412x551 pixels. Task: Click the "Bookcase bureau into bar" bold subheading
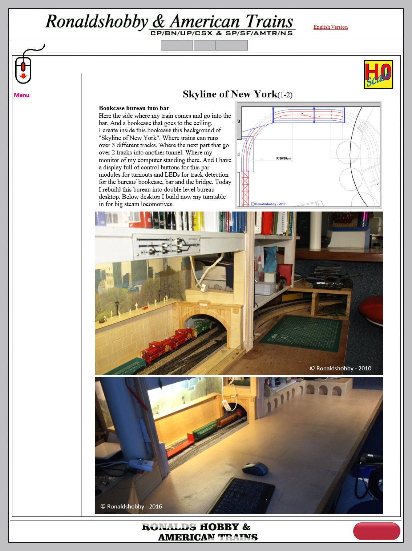(x=134, y=108)
